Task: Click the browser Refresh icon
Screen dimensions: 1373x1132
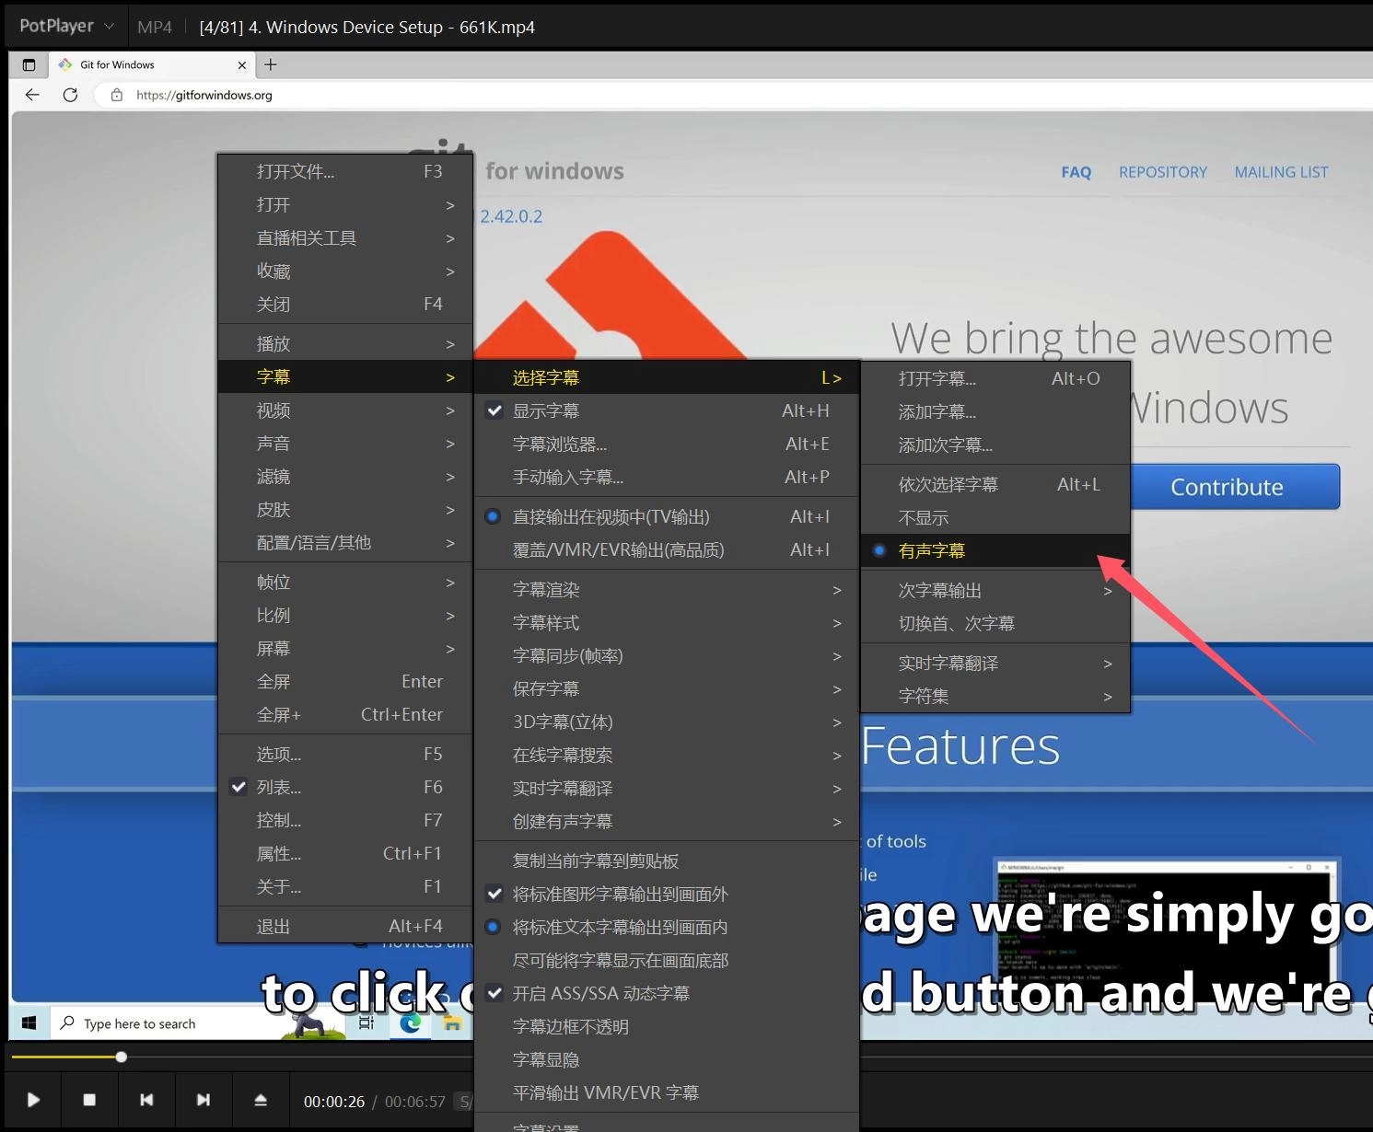Action: click(70, 95)
